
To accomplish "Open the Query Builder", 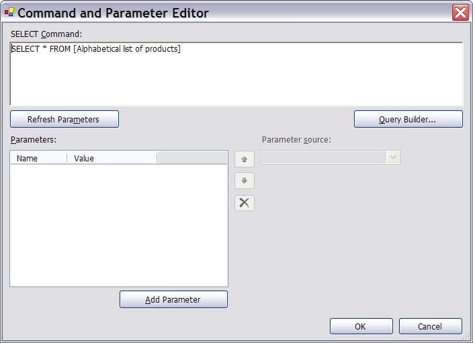I will click(408, 119).
